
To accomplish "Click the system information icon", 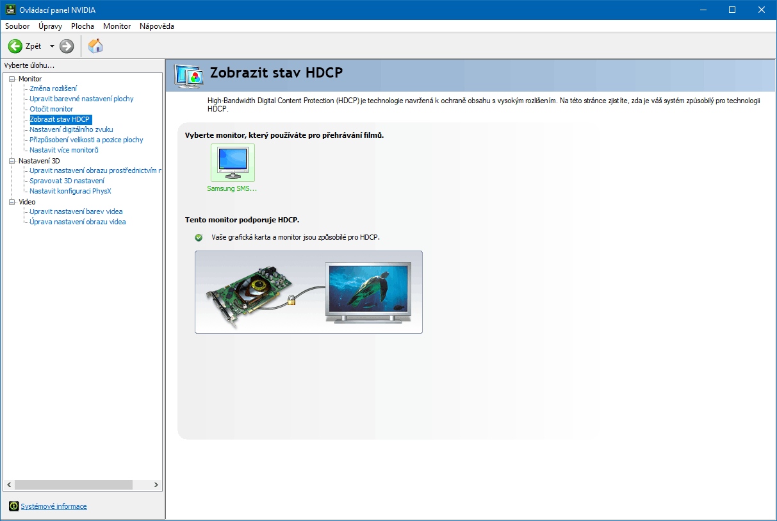I will pos(13,506).
